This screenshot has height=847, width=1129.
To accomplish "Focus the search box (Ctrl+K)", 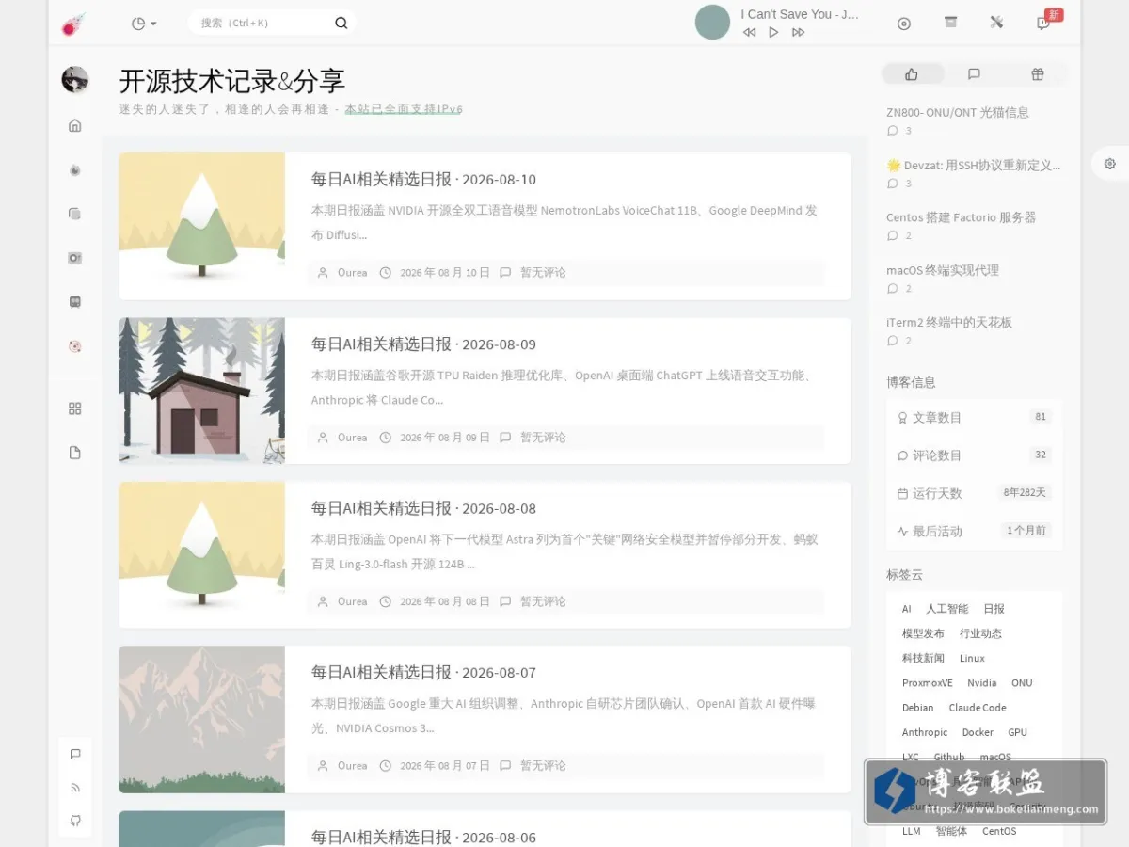I will click(262, 23).
